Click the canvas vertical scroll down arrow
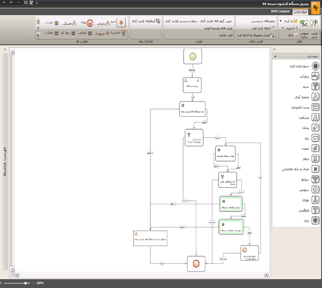 pyautogui.click(x=13, y=269)
